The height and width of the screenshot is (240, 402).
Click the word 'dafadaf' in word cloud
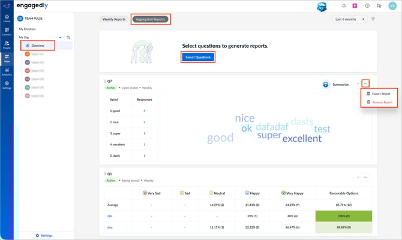click(x=272, y=127)
